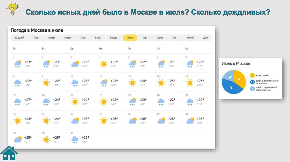Click the partly cloudy icon for July 27

coord(161,121)
